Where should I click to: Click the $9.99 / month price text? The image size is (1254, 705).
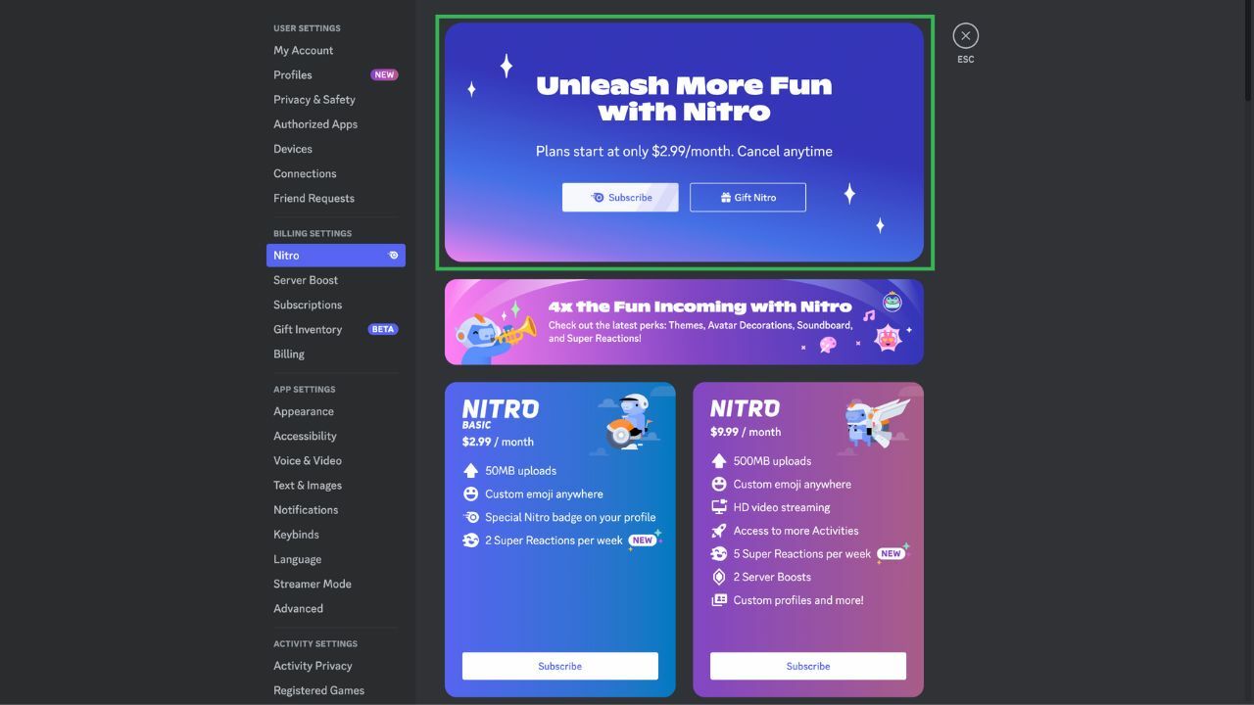click(x=746, y=432)
